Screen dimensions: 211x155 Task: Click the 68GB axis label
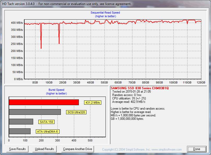118,82
